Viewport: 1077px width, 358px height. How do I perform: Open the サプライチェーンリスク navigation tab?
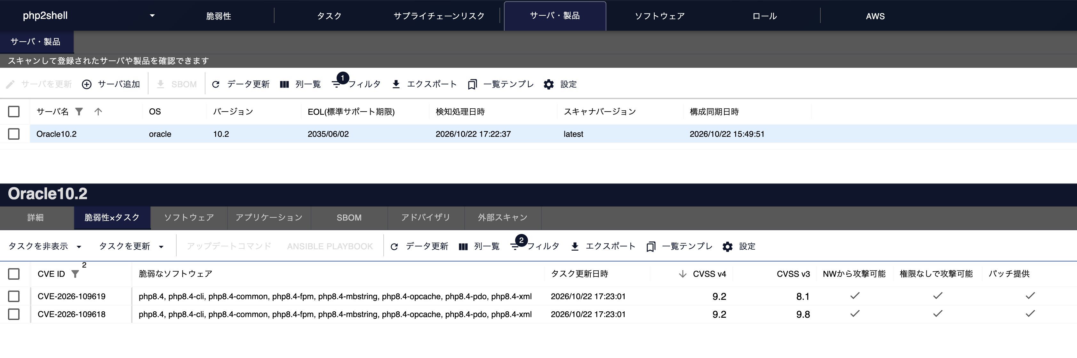(439, 16)
